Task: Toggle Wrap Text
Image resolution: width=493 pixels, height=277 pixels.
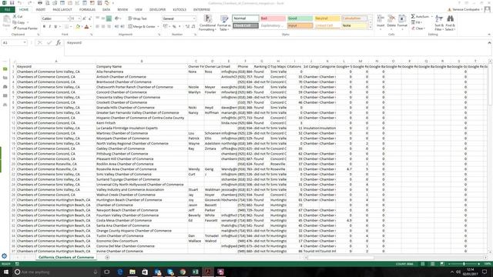Action: click(137, 18)
